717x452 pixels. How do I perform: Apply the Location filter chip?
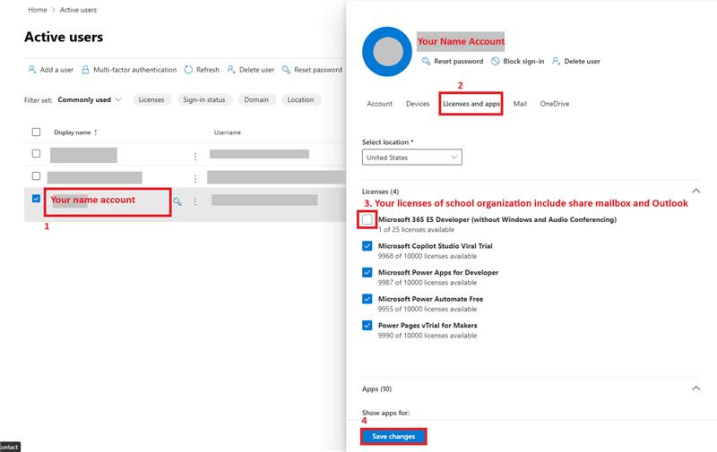pyautogui.click(x=300, y=99)
